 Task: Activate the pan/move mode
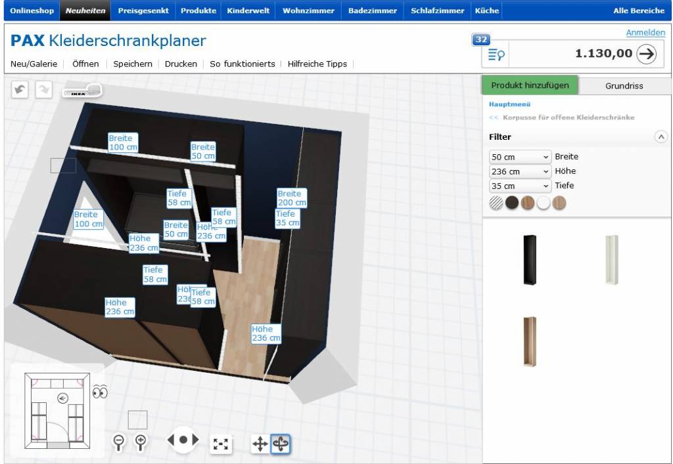tap(260, 444)
